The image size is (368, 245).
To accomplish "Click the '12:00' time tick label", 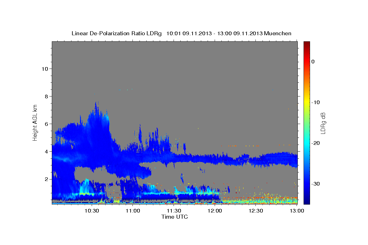I will coord(215,211).
